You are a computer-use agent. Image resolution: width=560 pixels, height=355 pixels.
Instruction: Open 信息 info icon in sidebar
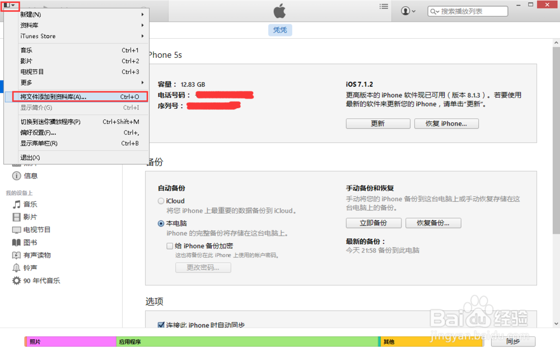[16, 176]
